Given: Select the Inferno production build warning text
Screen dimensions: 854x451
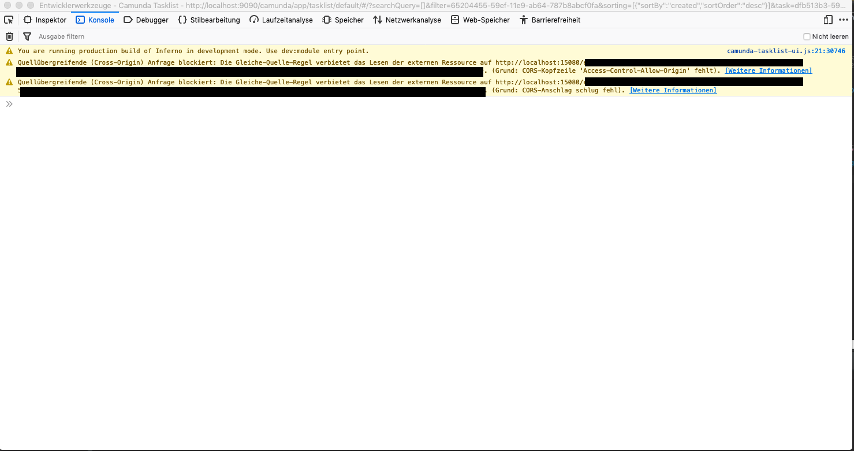Looking at the screenshot, I should pyautogui.click(x=193, y=51).
